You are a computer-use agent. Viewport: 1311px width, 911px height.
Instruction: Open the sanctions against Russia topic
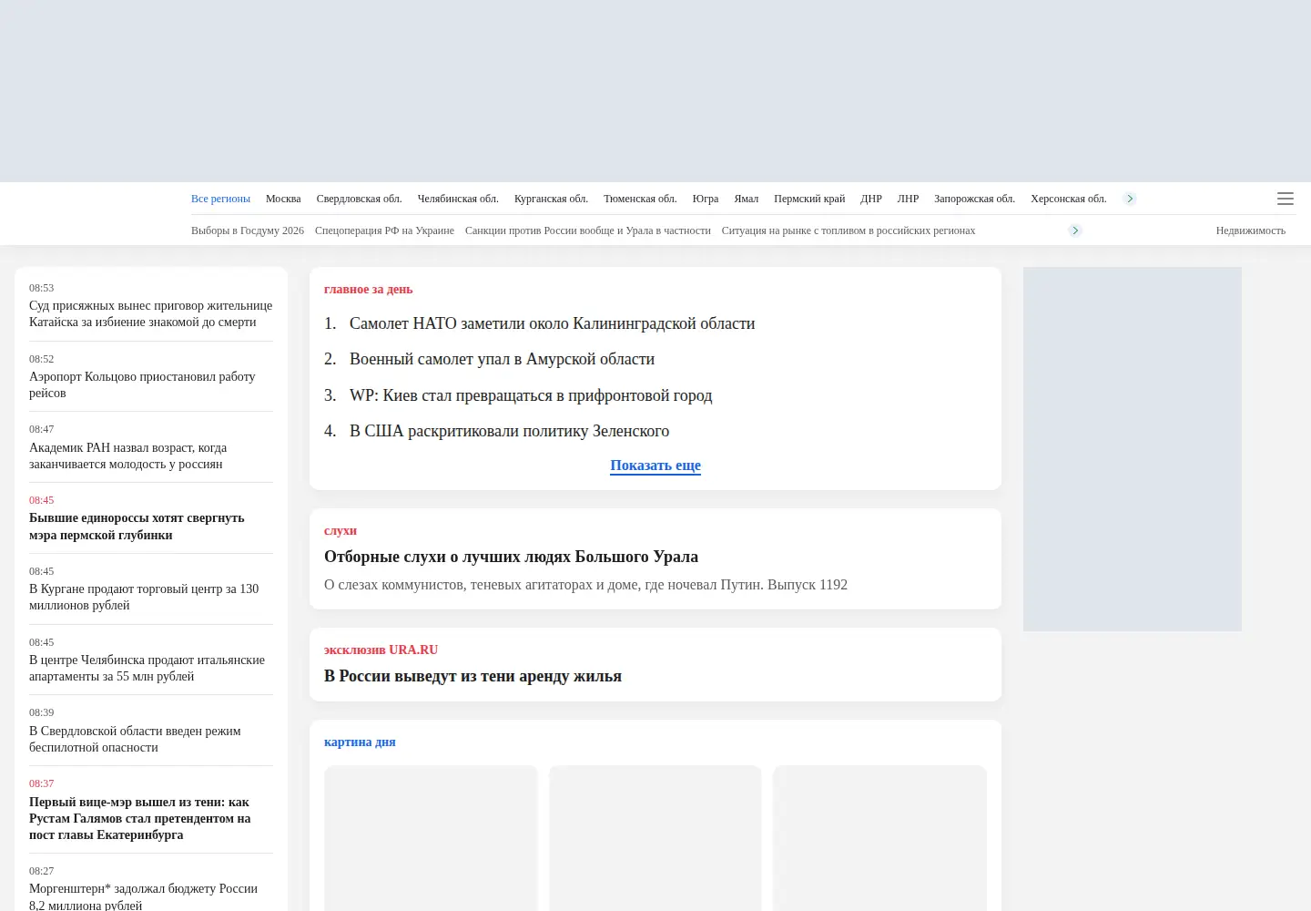point(588,230)
